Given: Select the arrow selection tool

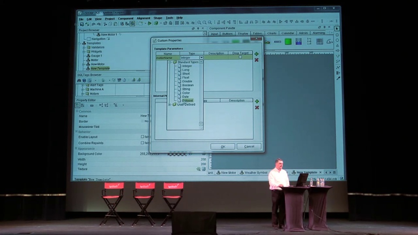Looking at the screenshot, I should click(x=337, y=29).
